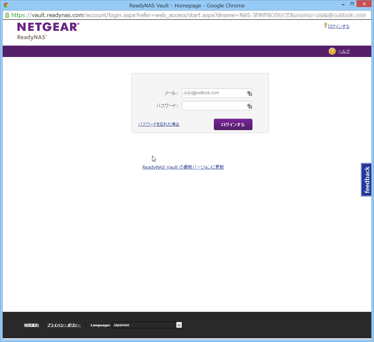Screen dimensions: 374x342
Task: Open the blue feedback side tab
Action: 366,180
